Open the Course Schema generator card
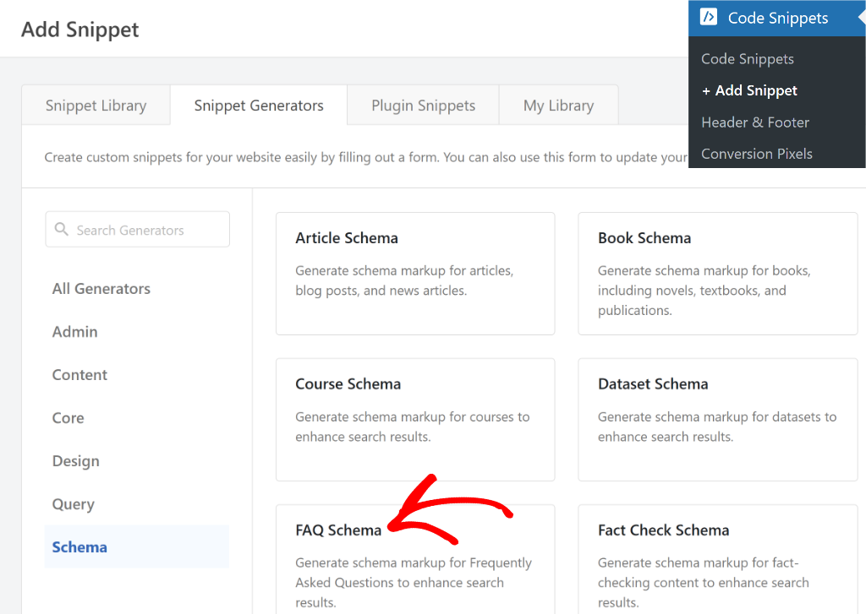Image resolution: width=866 pixels, height=614 pixels. pos(415,420)
